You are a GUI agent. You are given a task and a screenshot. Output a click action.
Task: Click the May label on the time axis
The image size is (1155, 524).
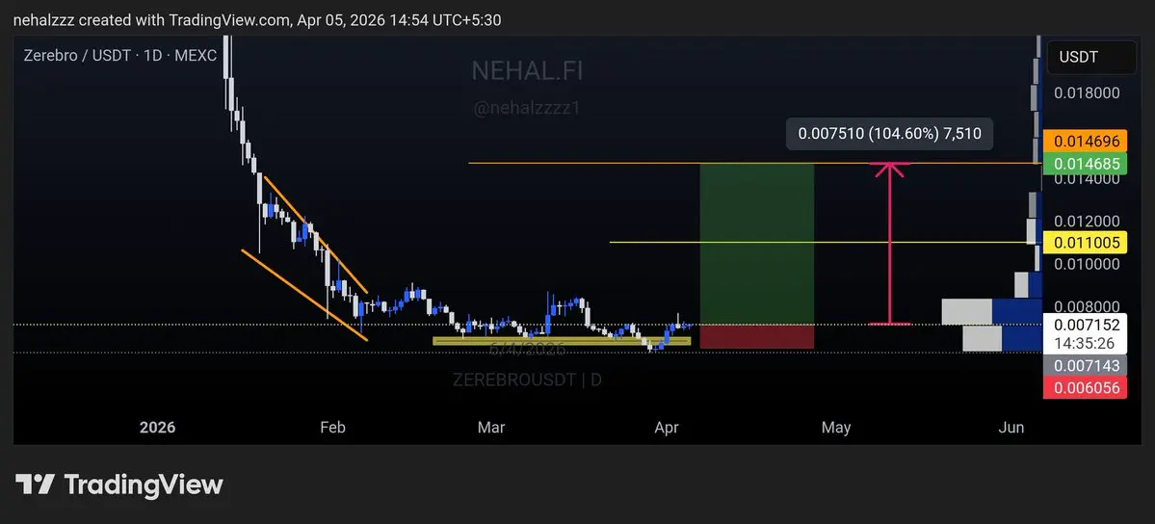point(836,428)
